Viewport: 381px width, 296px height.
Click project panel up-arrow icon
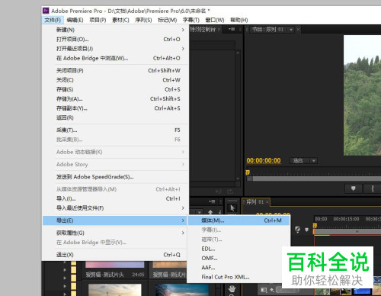210,211
